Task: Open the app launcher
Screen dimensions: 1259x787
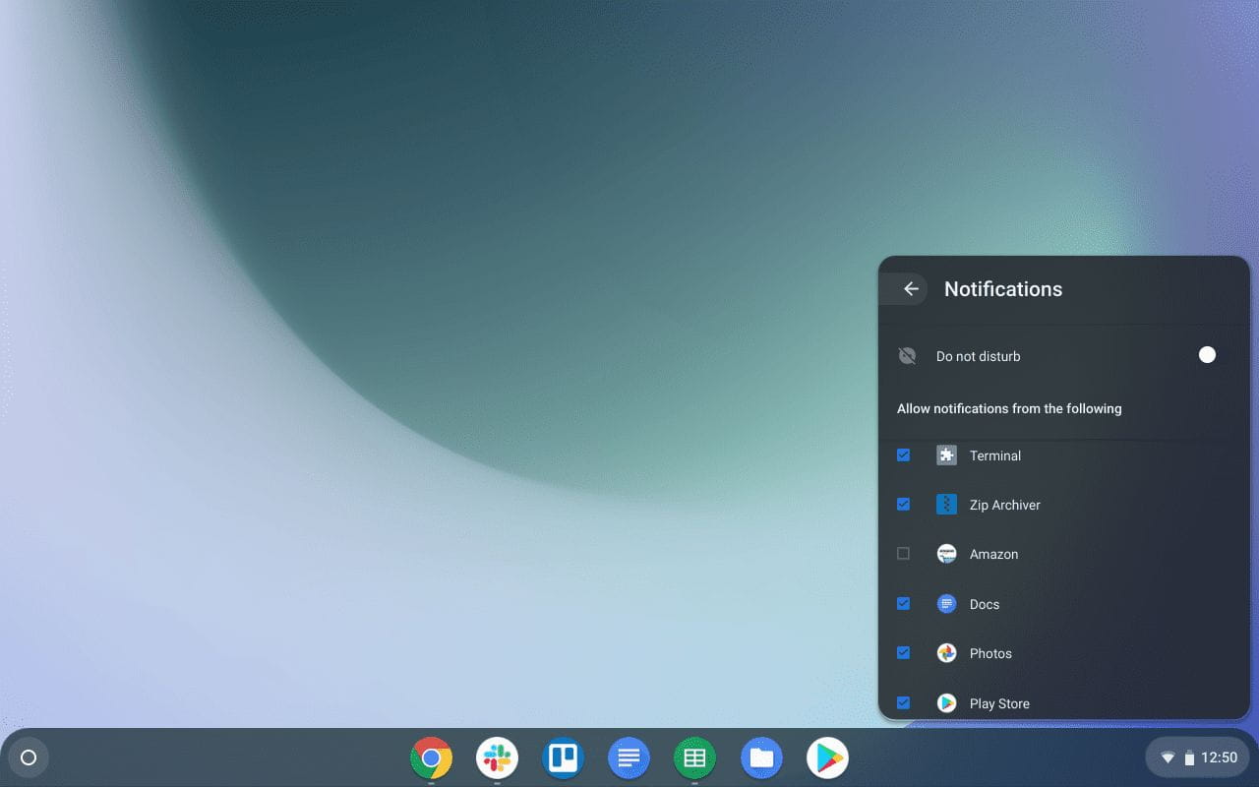Action: 29,757
